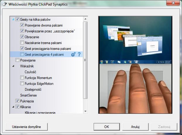Image resolution: width=182 pixels, height=135 pixels.
Task: Toggle the Puknięcia checkbox
Action: (x=18, y=101)
